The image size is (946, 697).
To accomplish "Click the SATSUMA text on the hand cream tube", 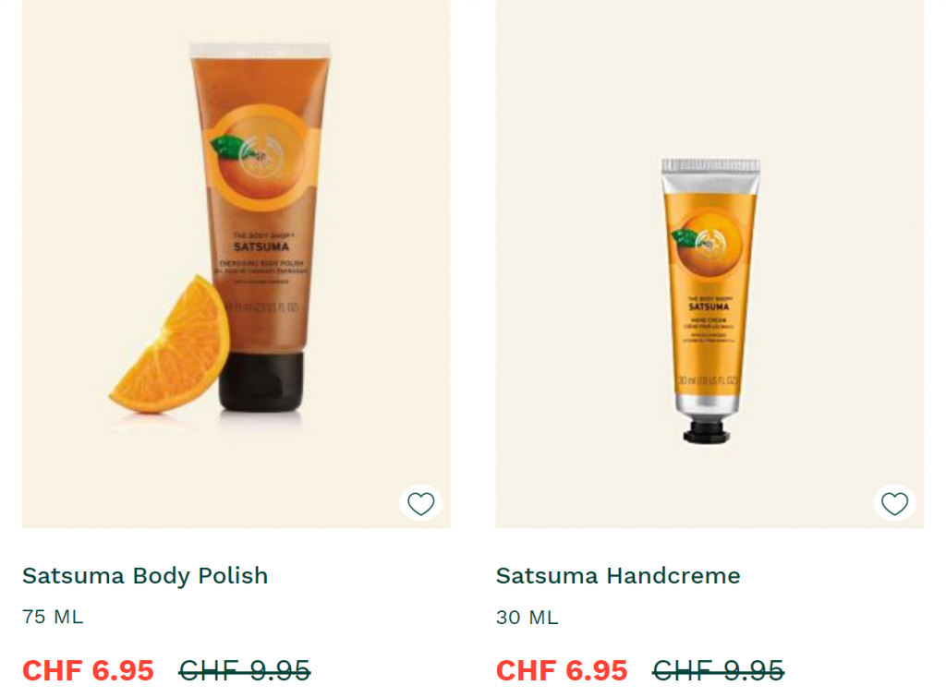I will (x=709, y=306).
